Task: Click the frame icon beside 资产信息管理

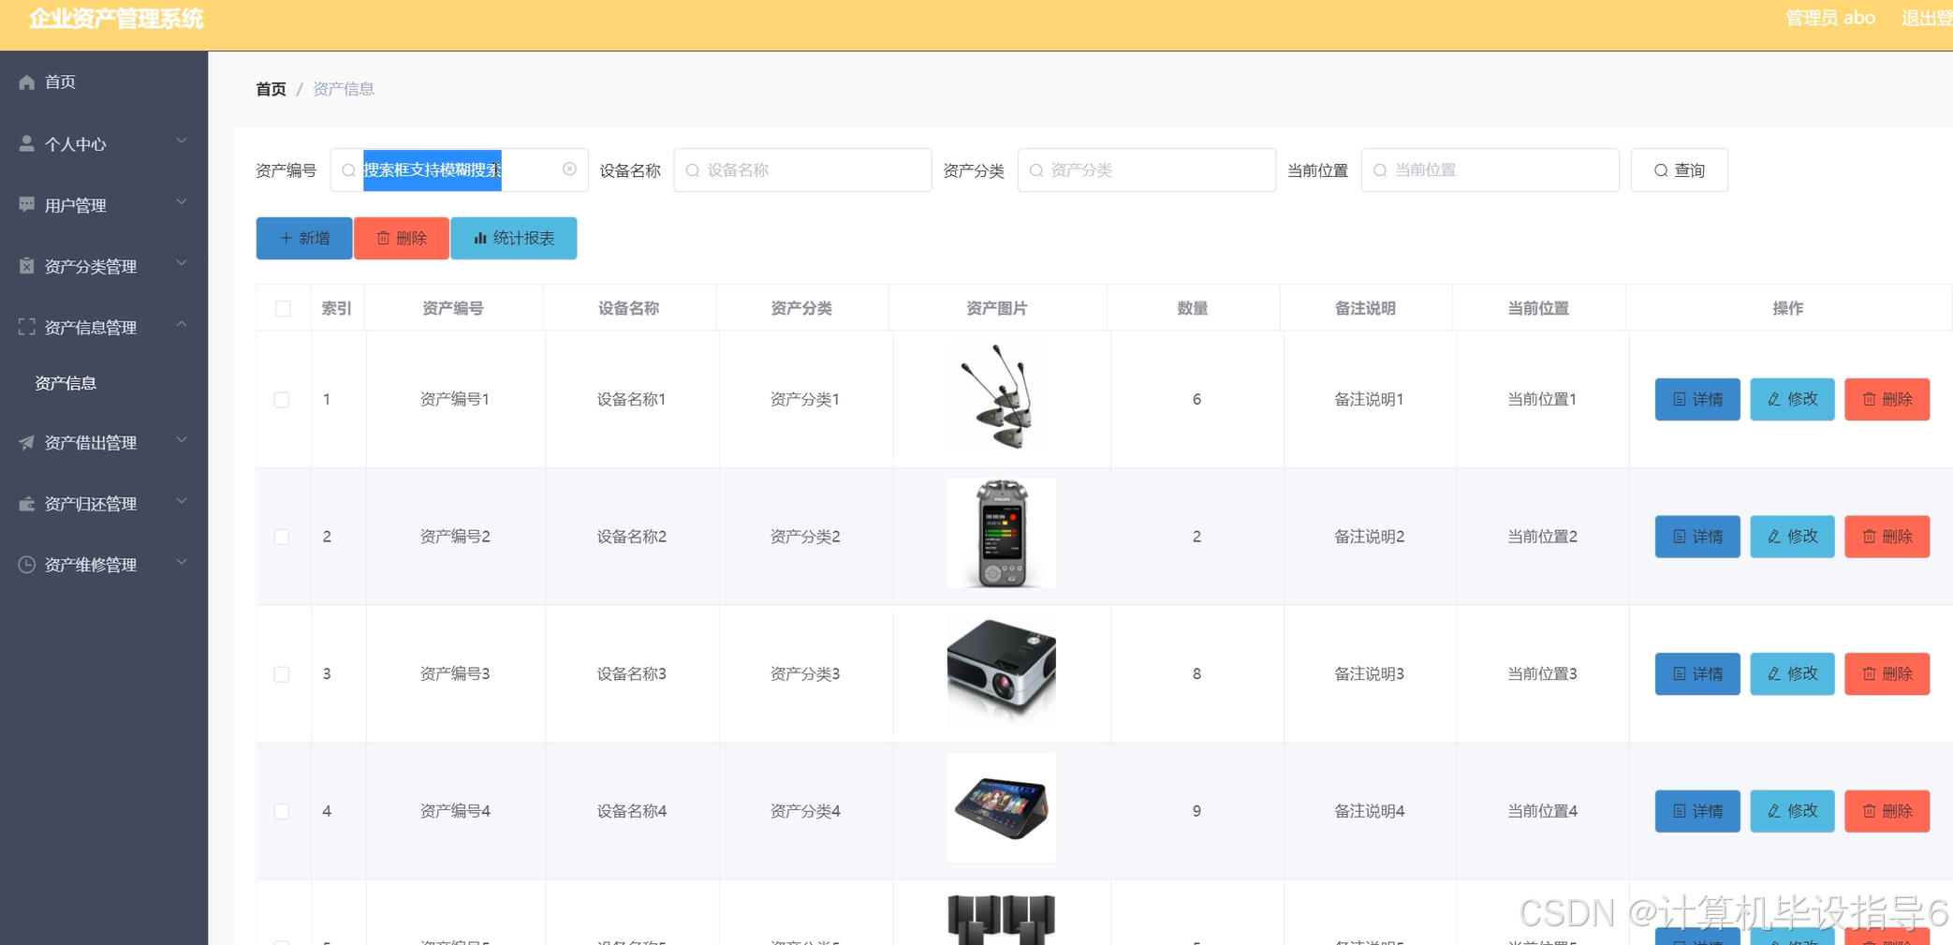Action: pos(26,327)
